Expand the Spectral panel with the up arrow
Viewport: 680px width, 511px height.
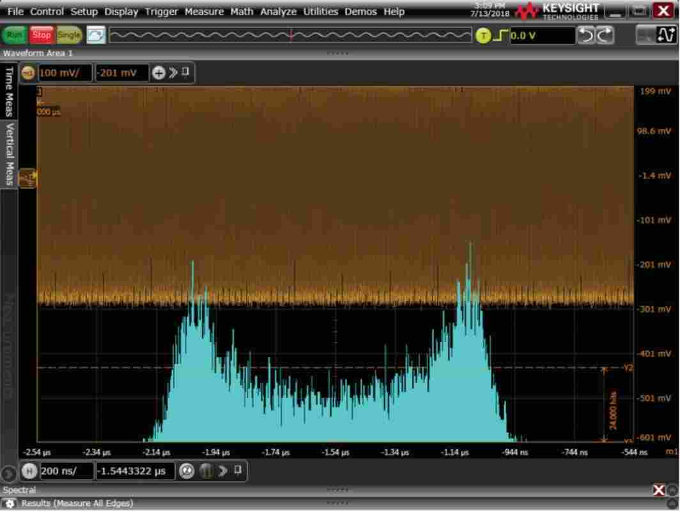point(672,490)
